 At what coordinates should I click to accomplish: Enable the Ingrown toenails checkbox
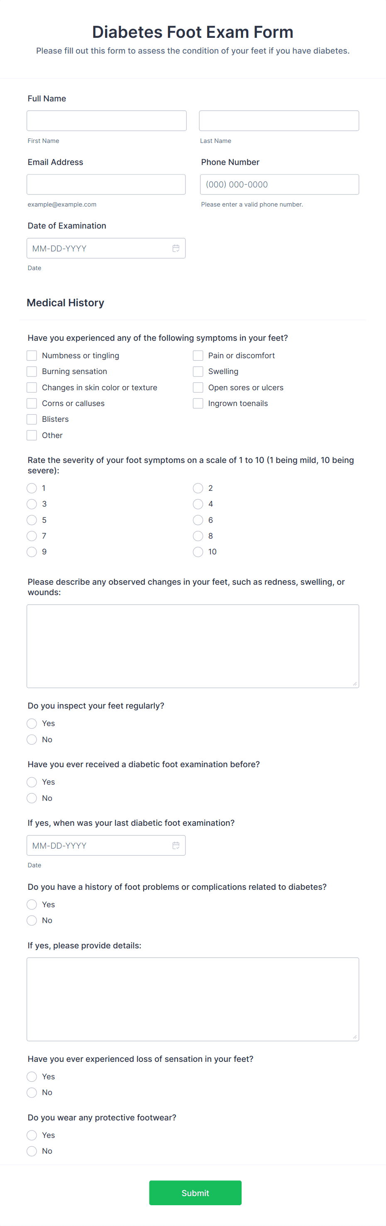click(198, 403)
